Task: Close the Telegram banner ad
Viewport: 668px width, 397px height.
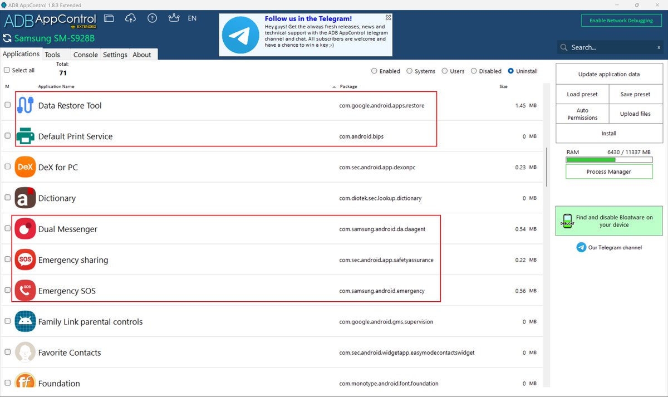Action: (x=389, y=18)
